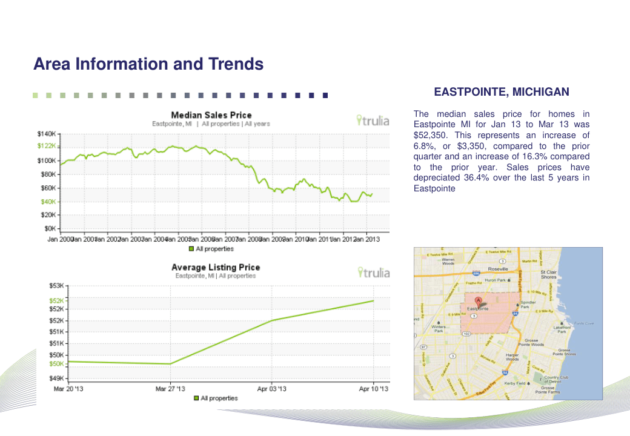
Task: Click the 'Average Listing Price' chart title
Action: [x=215, y=267]
